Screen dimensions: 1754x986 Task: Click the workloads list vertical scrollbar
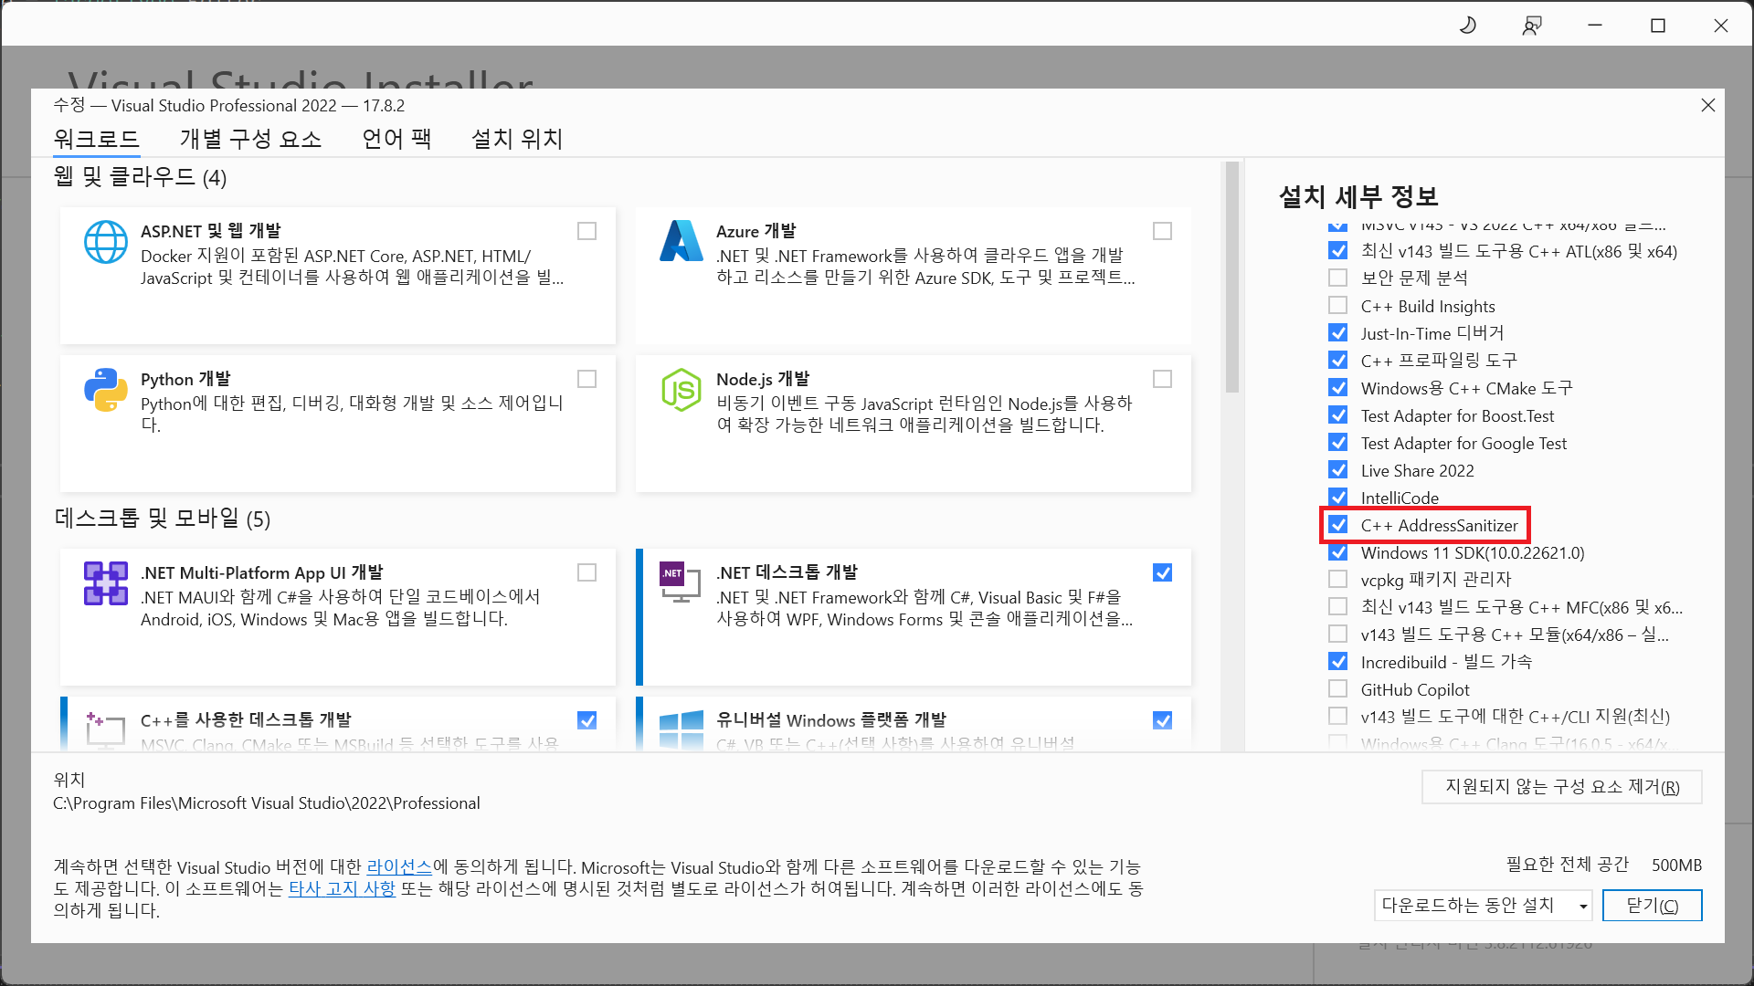point(1231,278)
